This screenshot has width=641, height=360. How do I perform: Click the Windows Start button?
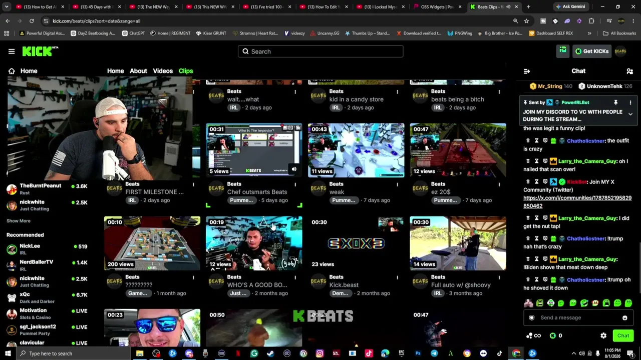point(7,353)
